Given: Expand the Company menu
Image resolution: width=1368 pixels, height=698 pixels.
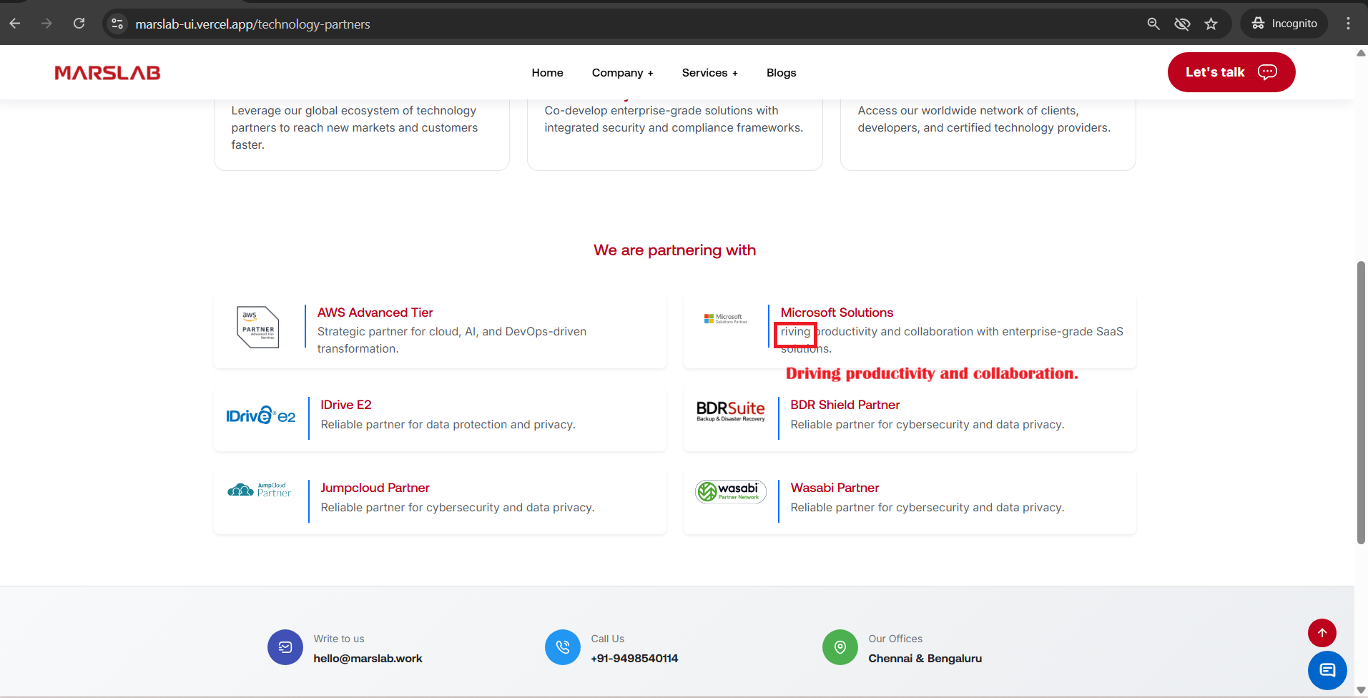Looking at the screenshot, I should point(622,73).
